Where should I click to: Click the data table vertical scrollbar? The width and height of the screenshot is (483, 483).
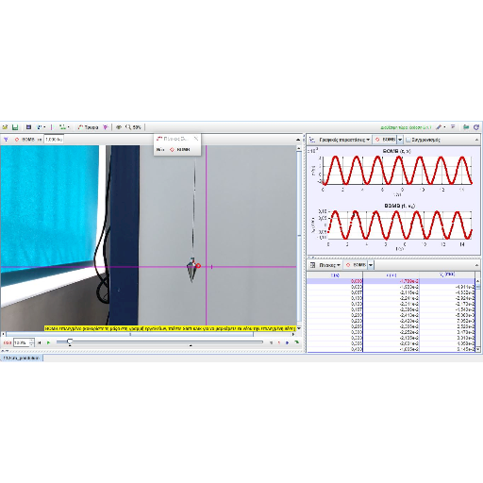coord(477,314)
